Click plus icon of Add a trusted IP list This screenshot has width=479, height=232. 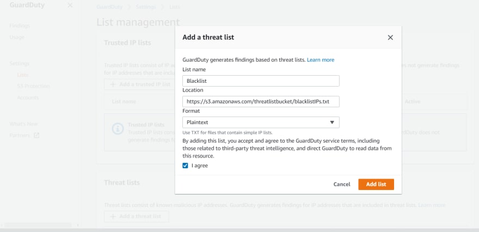(x=113, y=84)
